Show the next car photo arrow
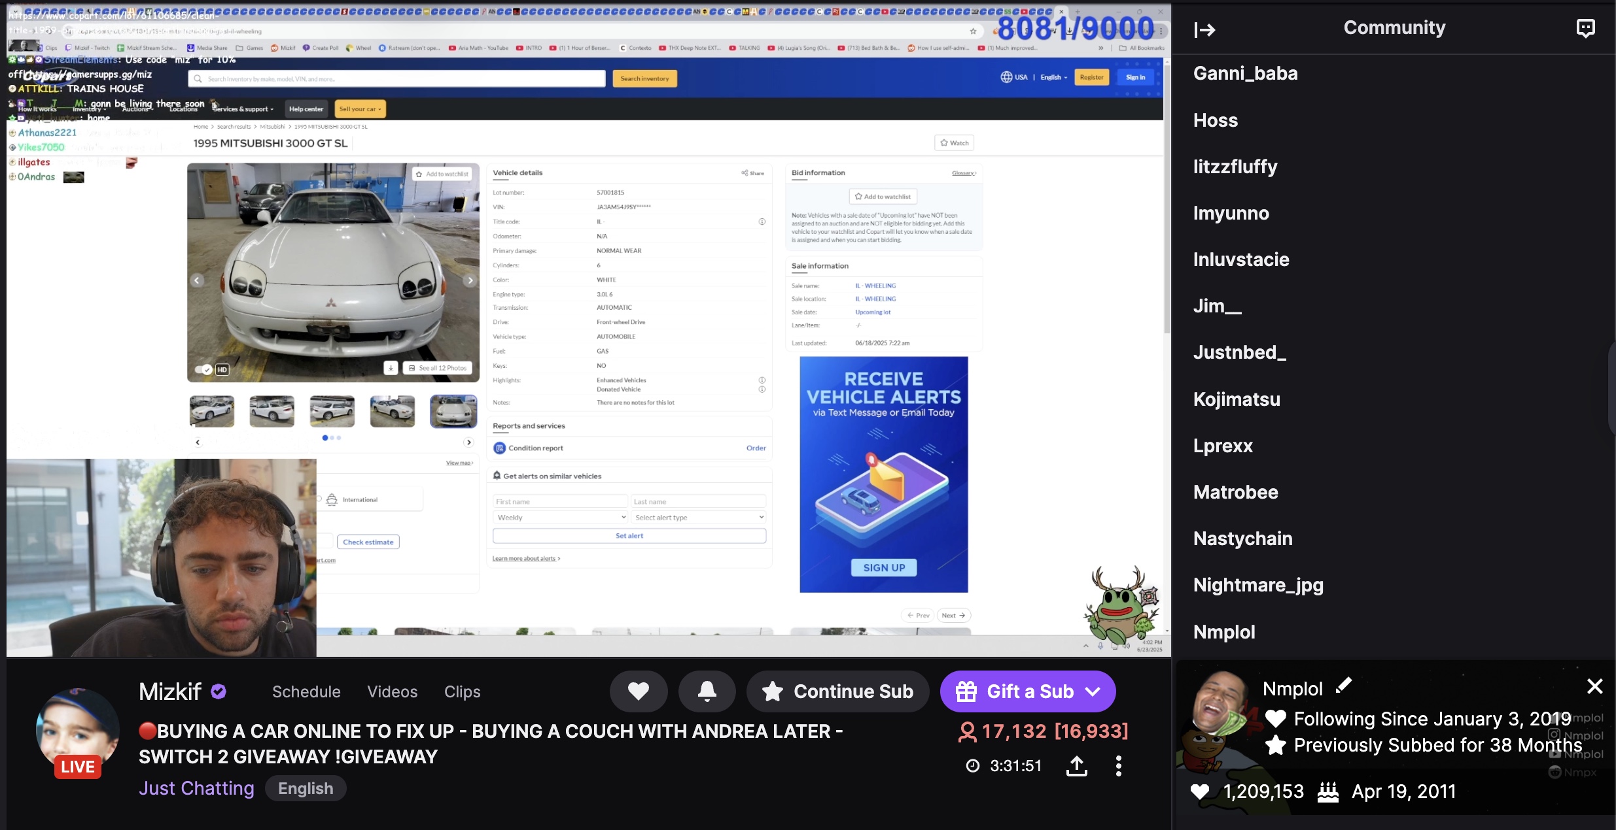The width and height of the screenshot is (1616, 830). [x=470, y=280]
